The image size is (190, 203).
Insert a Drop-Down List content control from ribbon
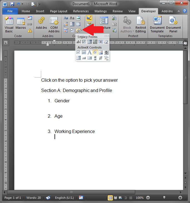(x=78, y=24)
